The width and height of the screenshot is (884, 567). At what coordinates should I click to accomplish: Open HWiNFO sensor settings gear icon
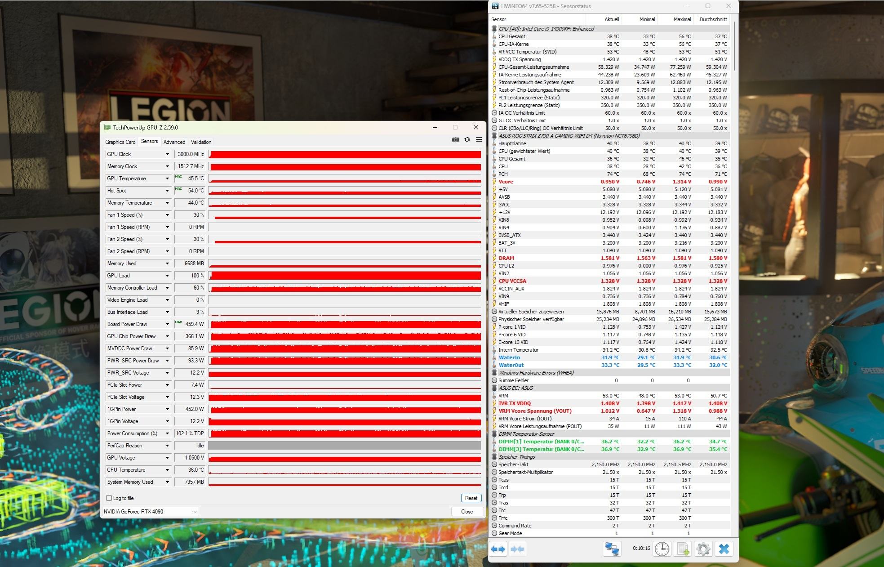[x=703, y=549]
